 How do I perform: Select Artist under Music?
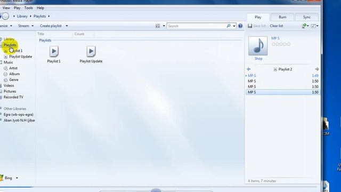click(13, 68)
